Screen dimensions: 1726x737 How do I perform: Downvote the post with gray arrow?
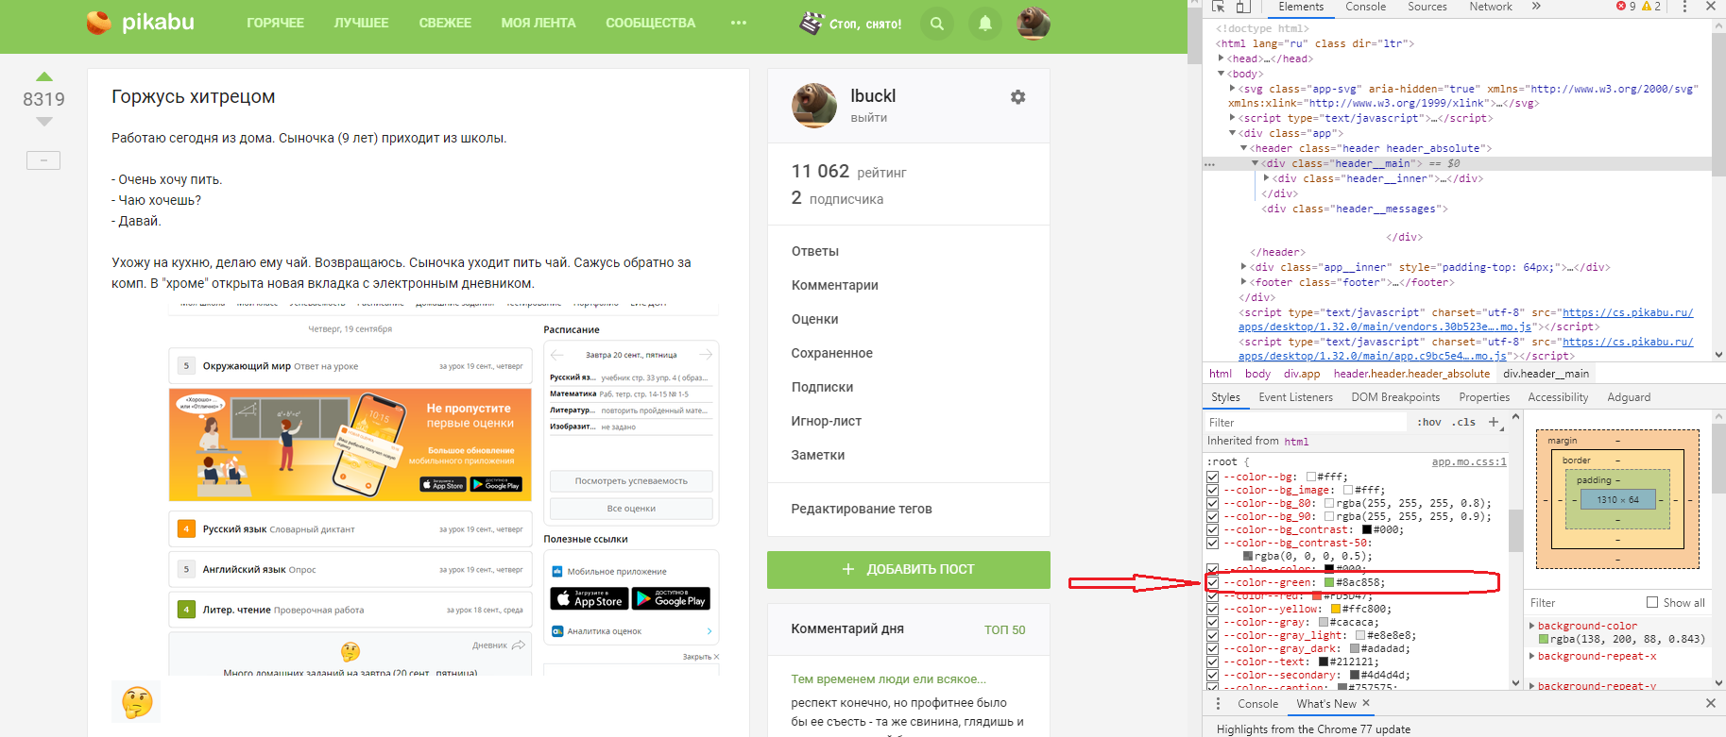43,122
